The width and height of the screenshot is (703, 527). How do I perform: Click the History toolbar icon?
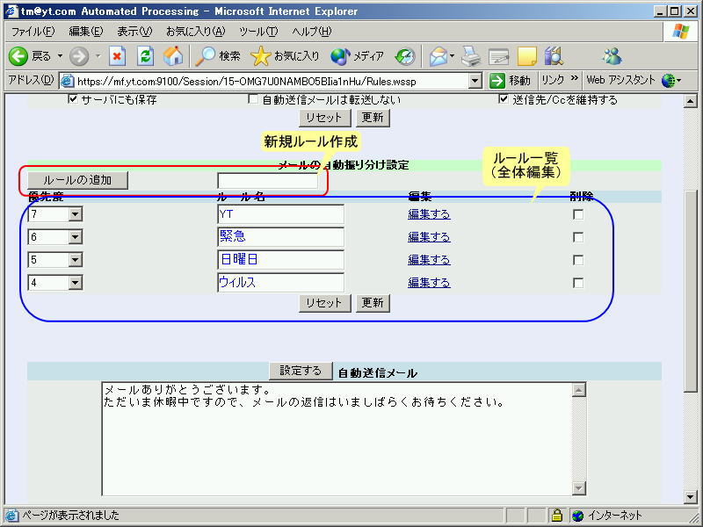coord(405,56)
